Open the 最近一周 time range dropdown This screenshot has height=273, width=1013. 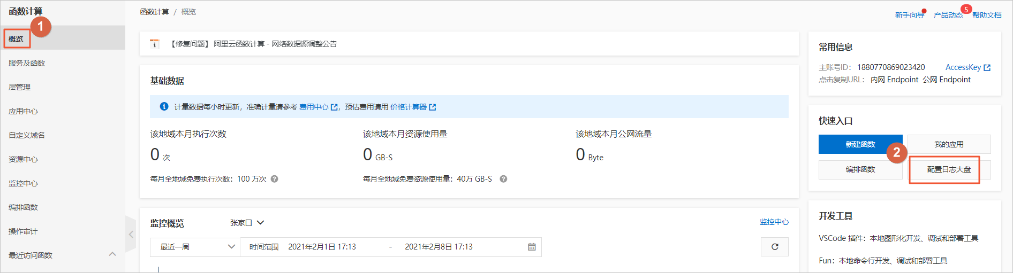point(195,247)
